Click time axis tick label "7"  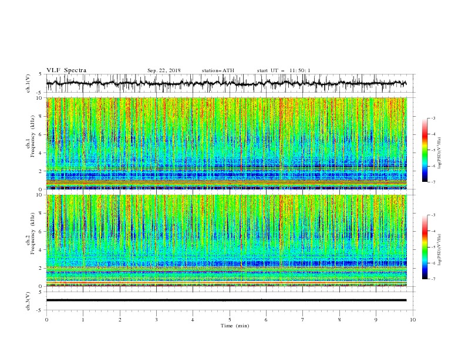click(x=303, y=320)
